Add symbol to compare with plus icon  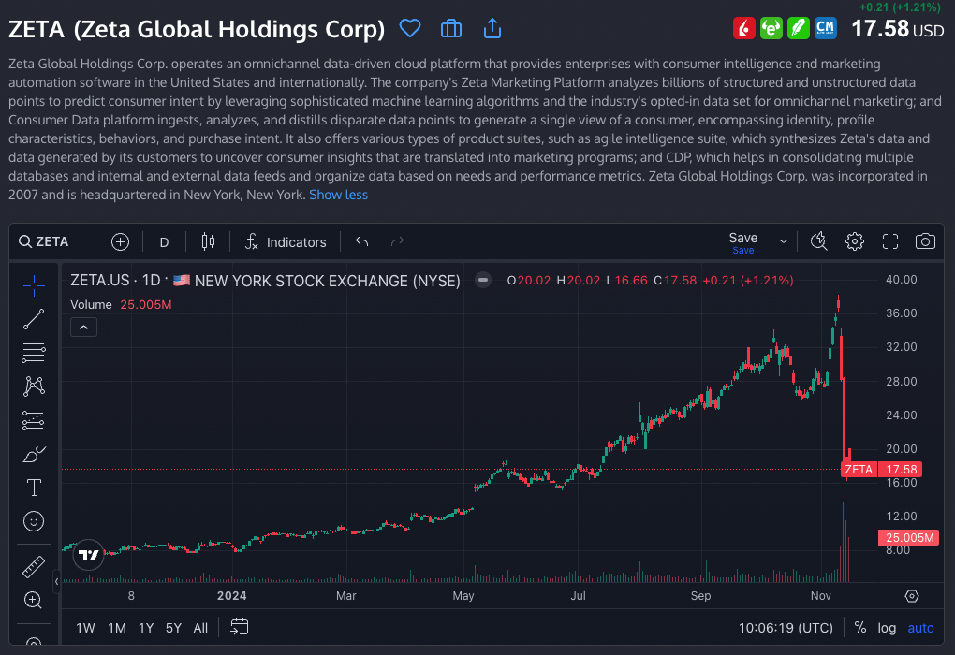(x=120, y=241)
